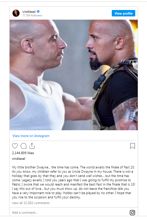Open view all 31,002 comments

(31, 203)
